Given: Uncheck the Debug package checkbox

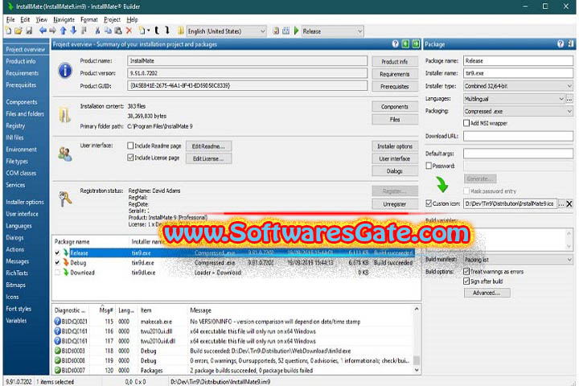Looking at the screenshot, I should [x=57, y=263].
